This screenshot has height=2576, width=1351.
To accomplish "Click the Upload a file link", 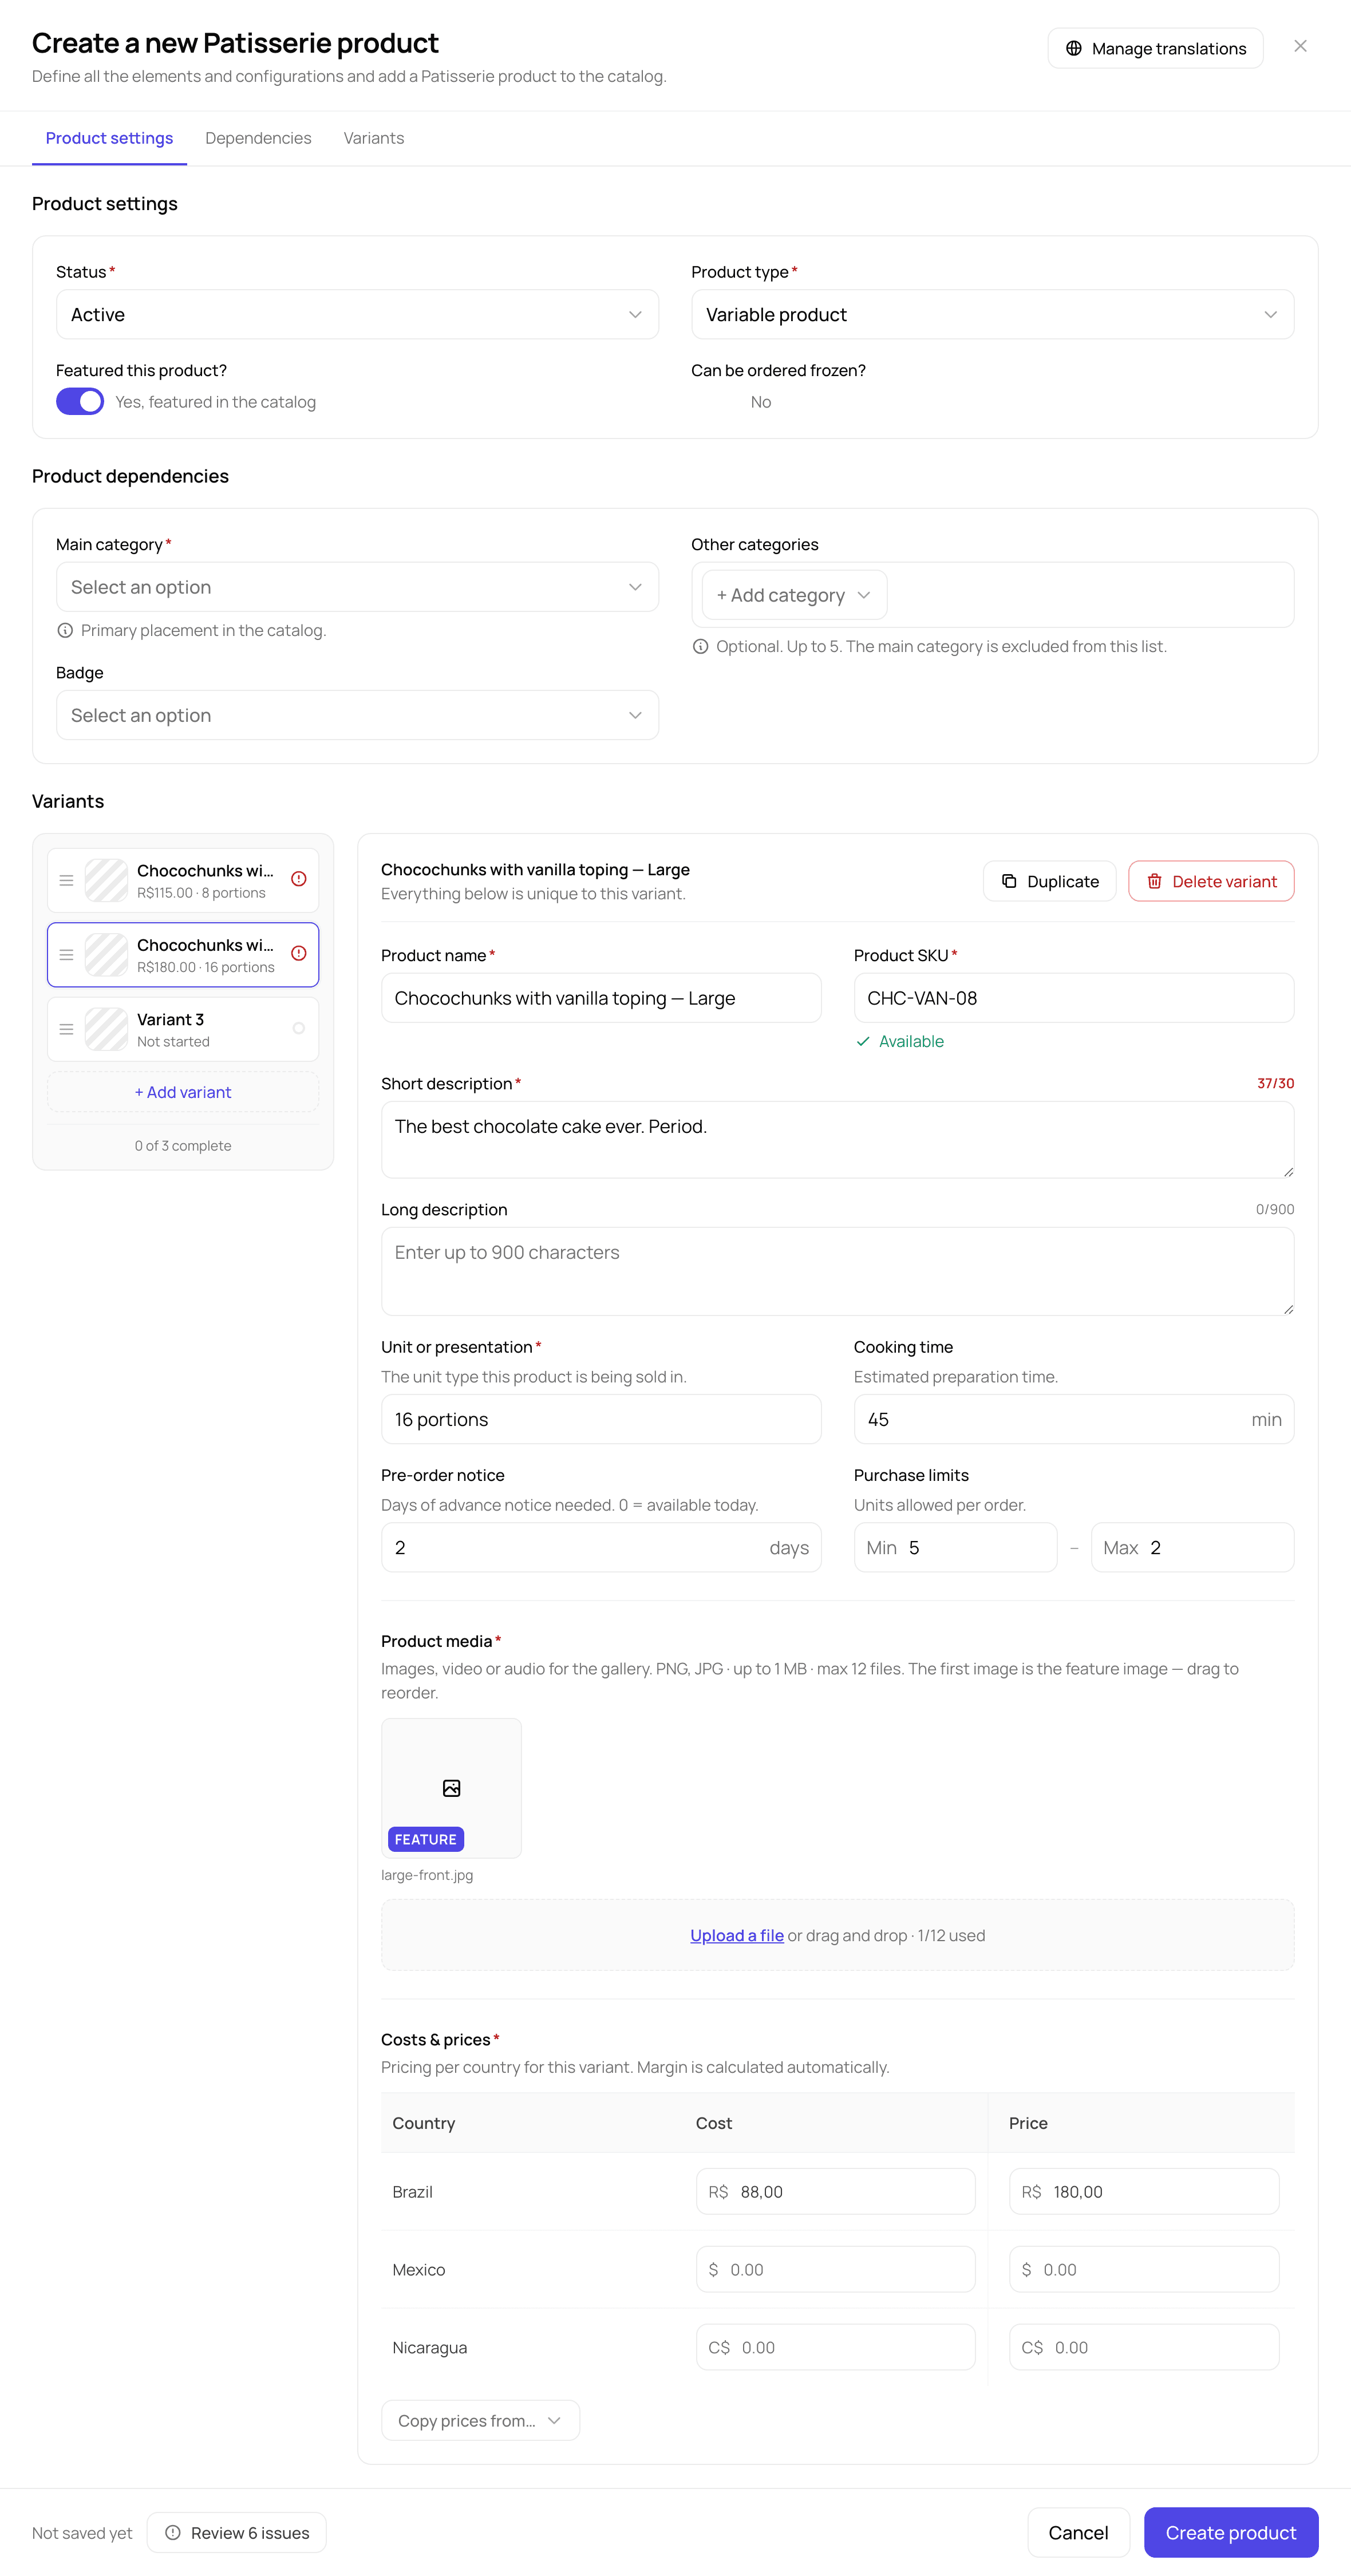I will tap(737, 1935).
